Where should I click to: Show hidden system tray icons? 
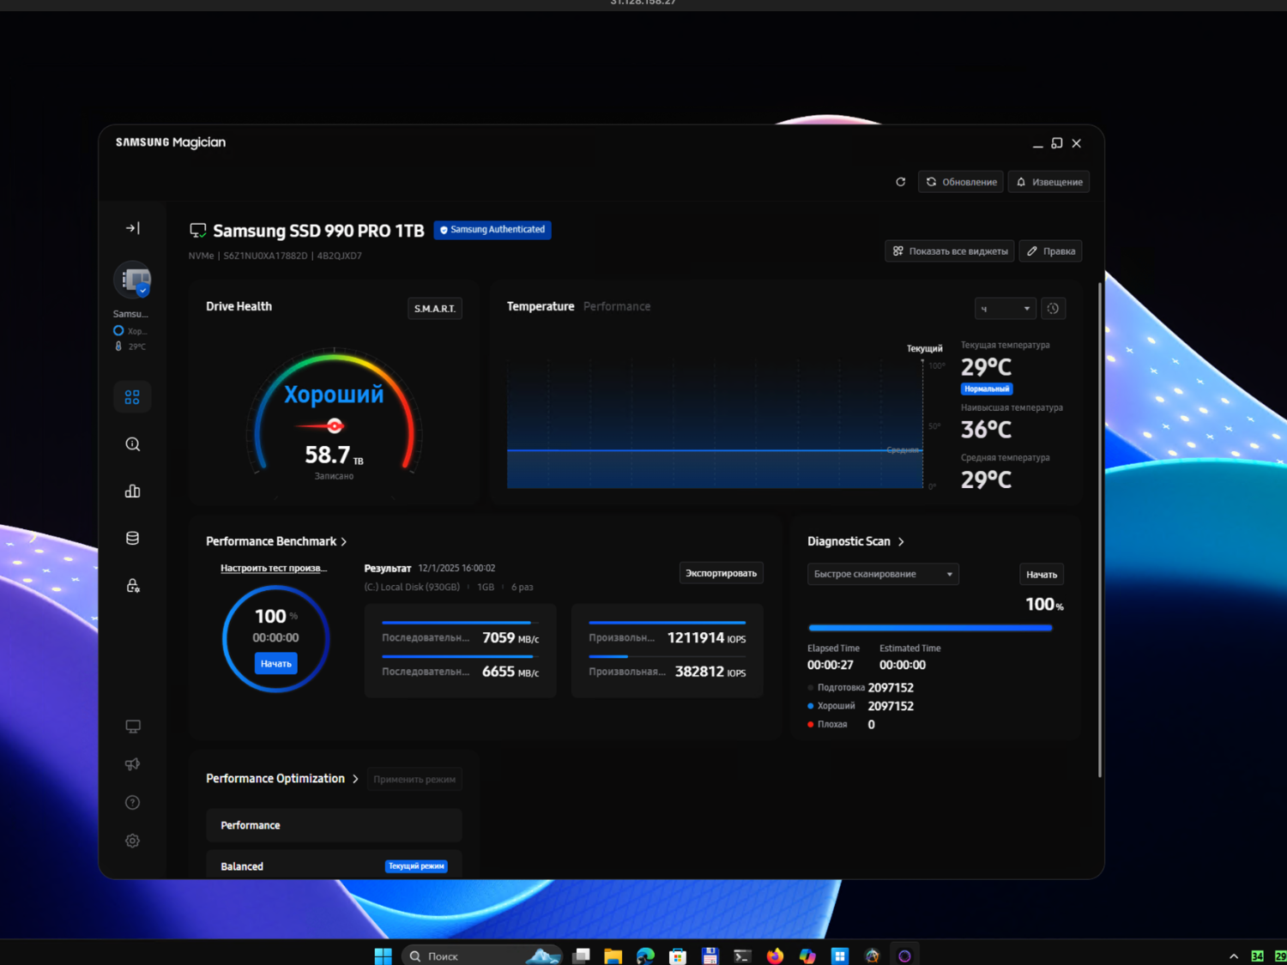pyautogui.click(x=1234, y=956)
